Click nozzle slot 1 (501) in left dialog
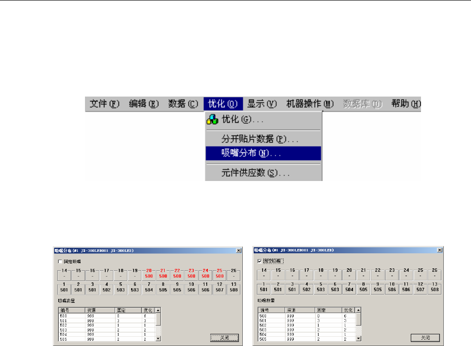Screen dimensions: 471x346 [x=64, y=288]
